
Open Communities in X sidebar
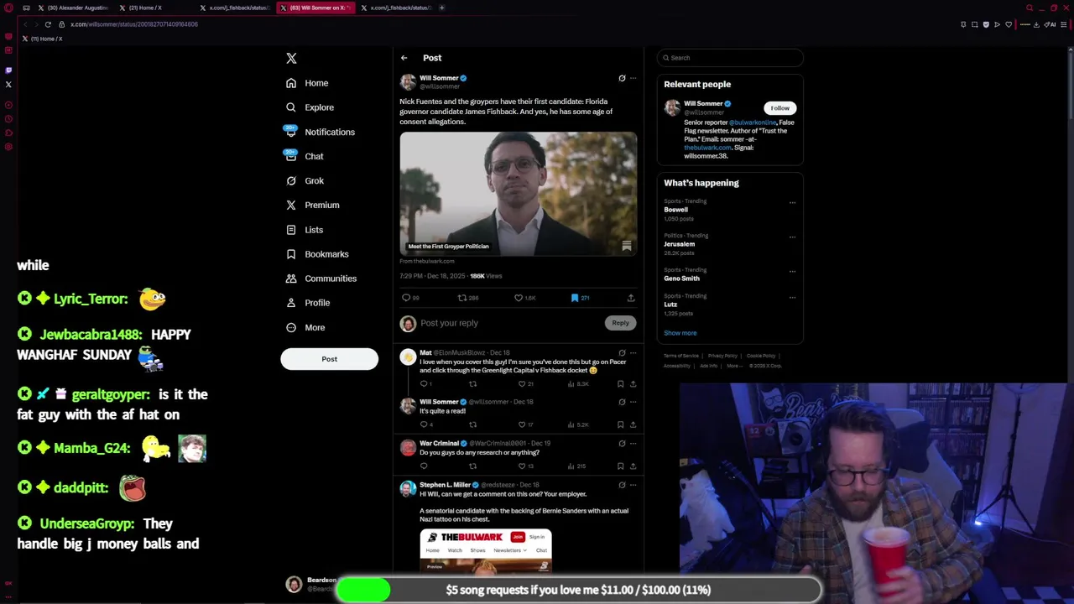pyautogui.click(x=321, y=279)
